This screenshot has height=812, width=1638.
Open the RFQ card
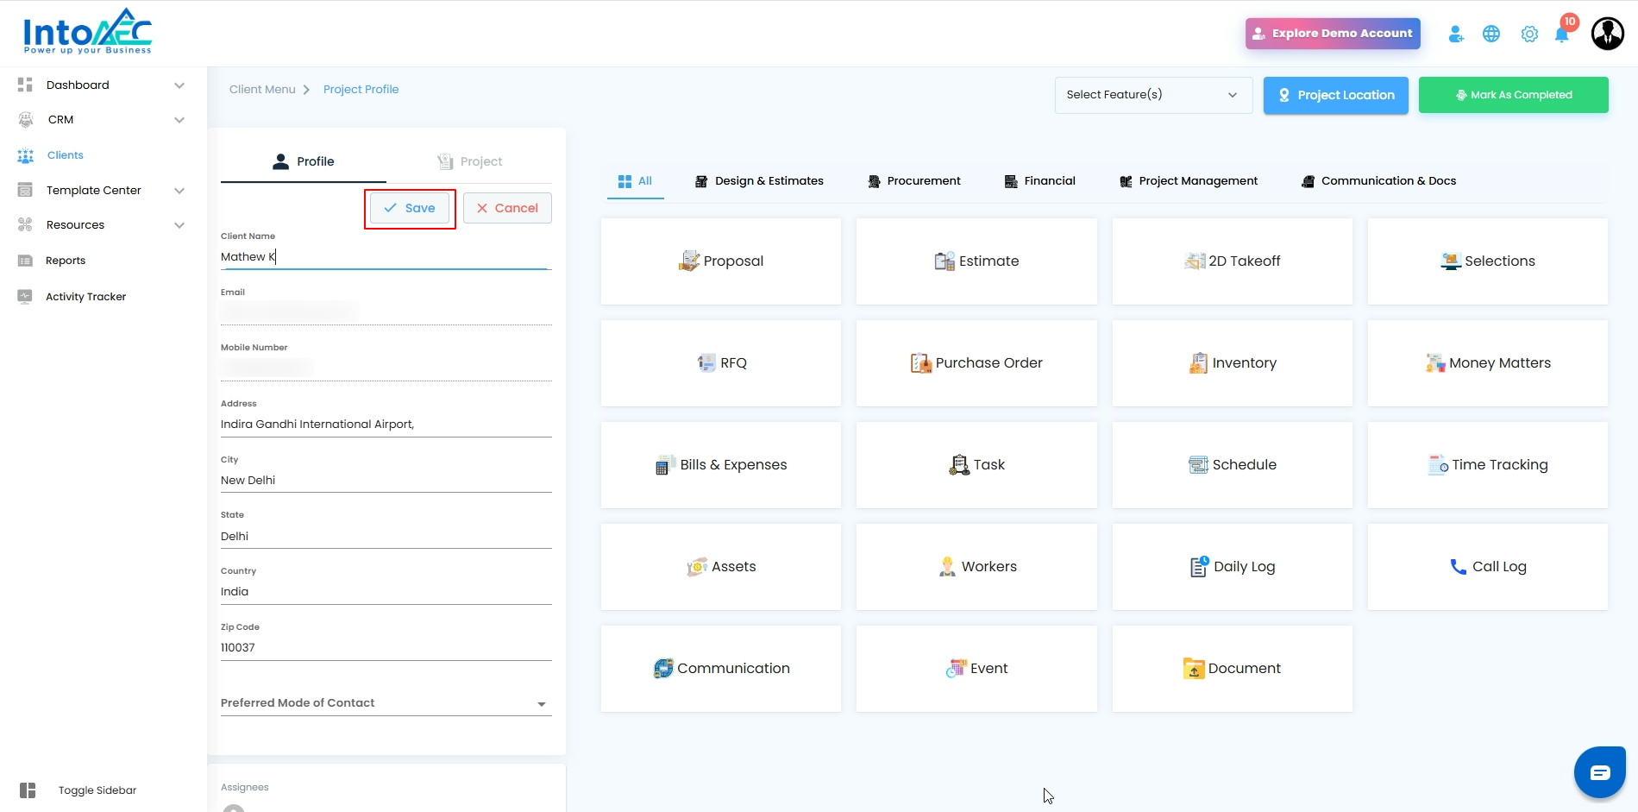pos(721,363)
